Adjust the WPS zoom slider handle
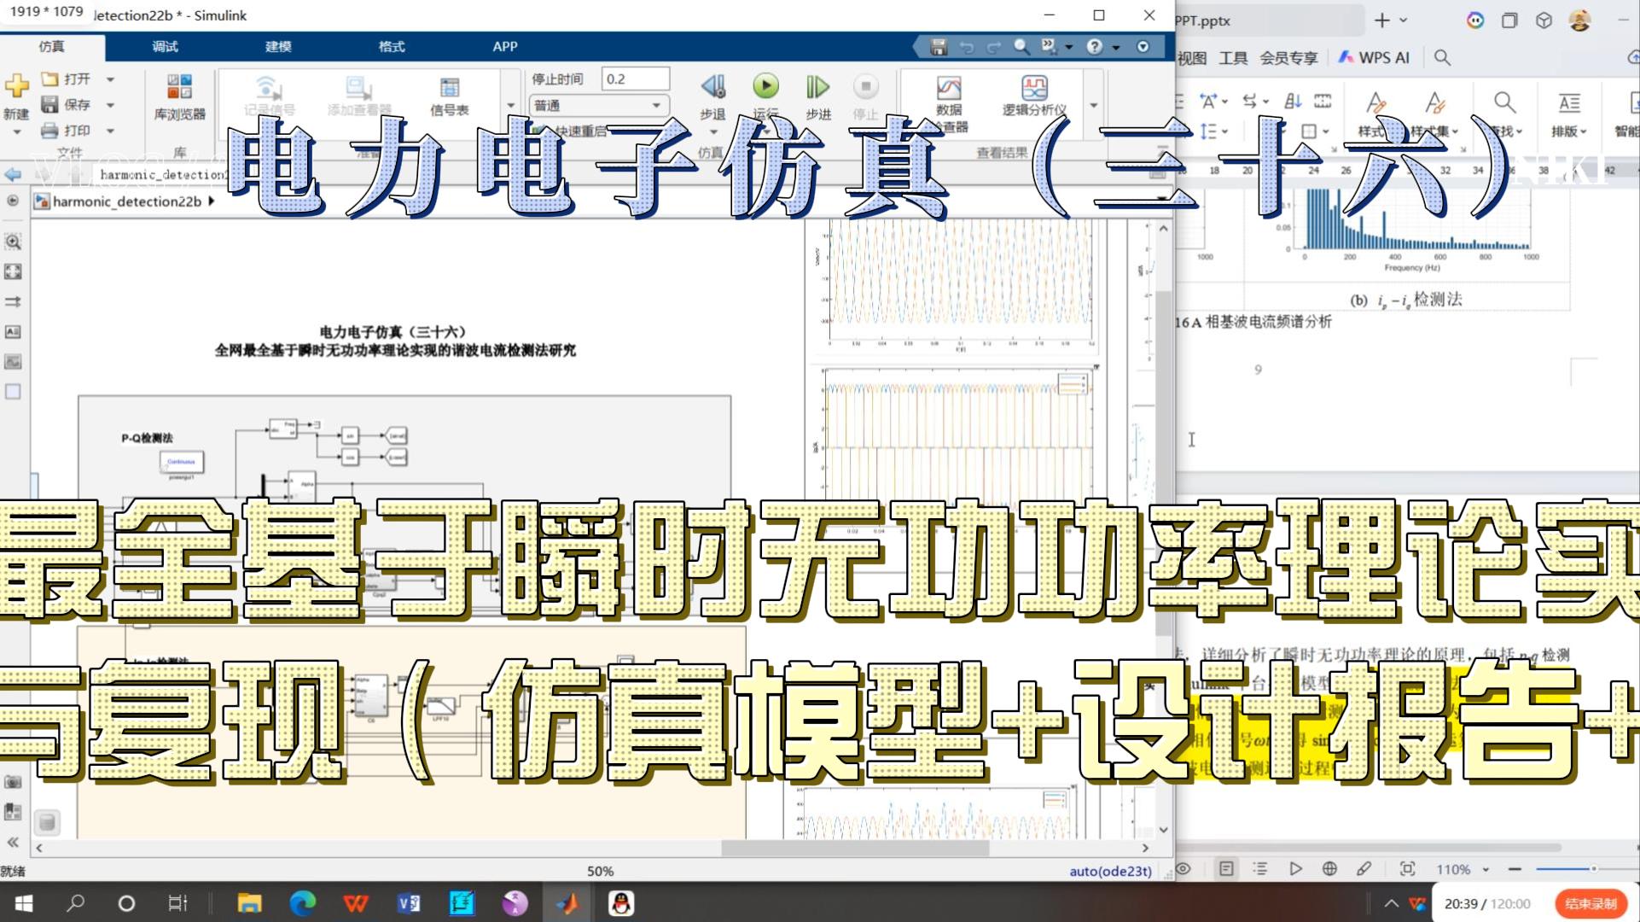 click(x=1593, y=869)
